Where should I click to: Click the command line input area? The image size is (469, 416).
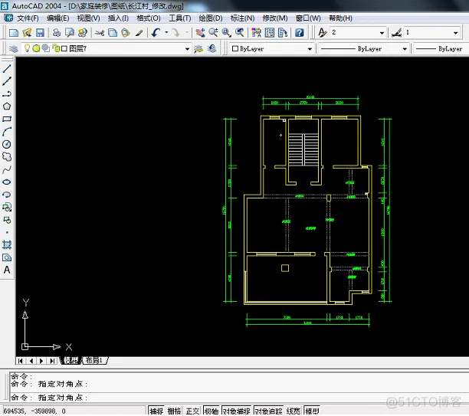click(239, 398)
